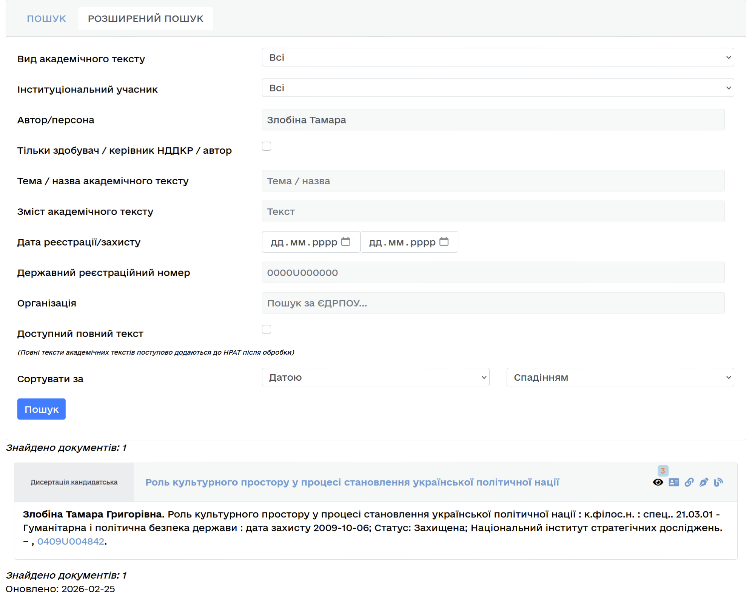Click the chain link icon on result
Viewport: 755px width, 602px height.
(x=689, y=482)
